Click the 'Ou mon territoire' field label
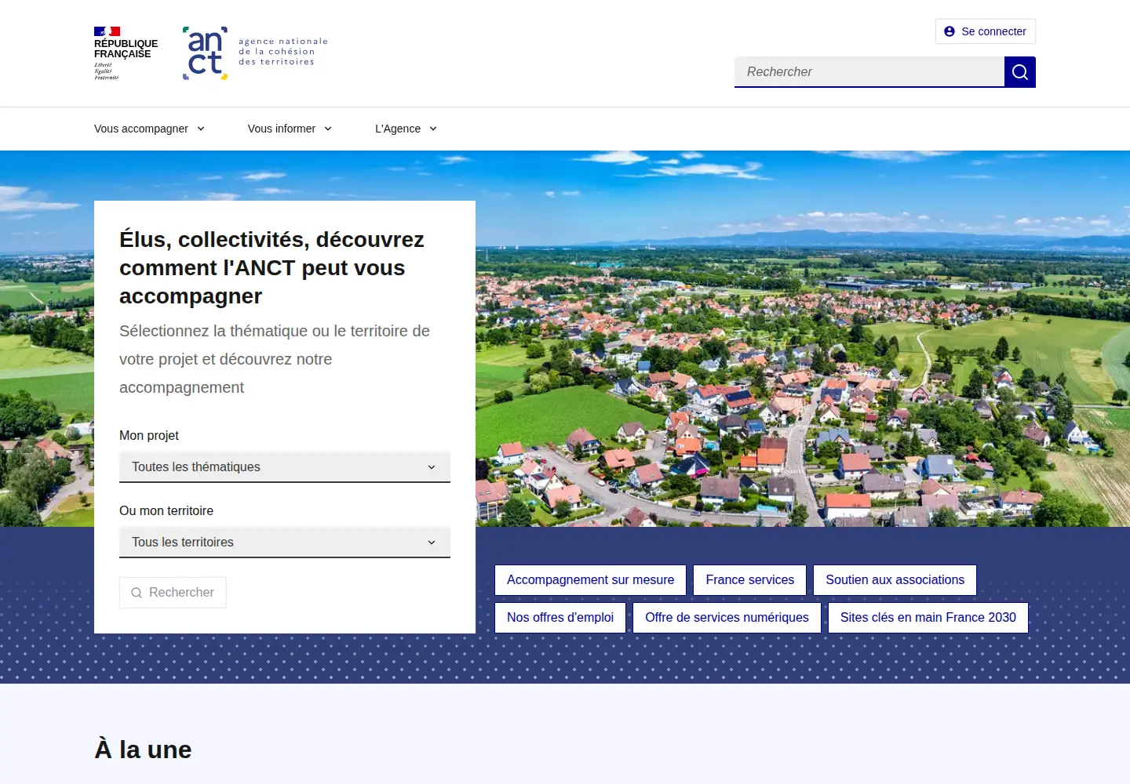The image size is (1130, 784). click(166, 511)
